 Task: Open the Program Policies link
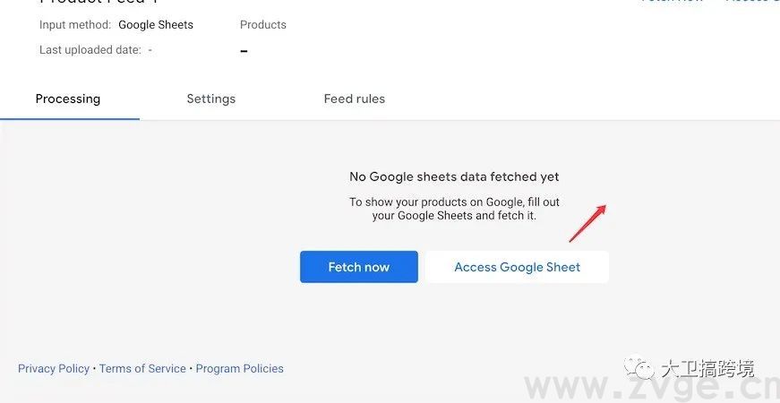pos(239,368)
